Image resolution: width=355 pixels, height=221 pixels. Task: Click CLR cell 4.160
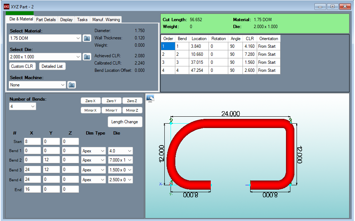pyautogui.click(x=250, y=46)
